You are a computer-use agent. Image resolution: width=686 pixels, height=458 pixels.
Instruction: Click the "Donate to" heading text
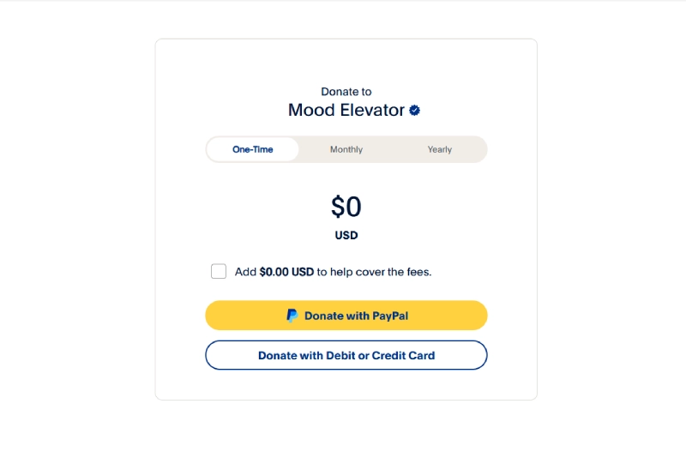pyautogui.click(x=346, y=92)
